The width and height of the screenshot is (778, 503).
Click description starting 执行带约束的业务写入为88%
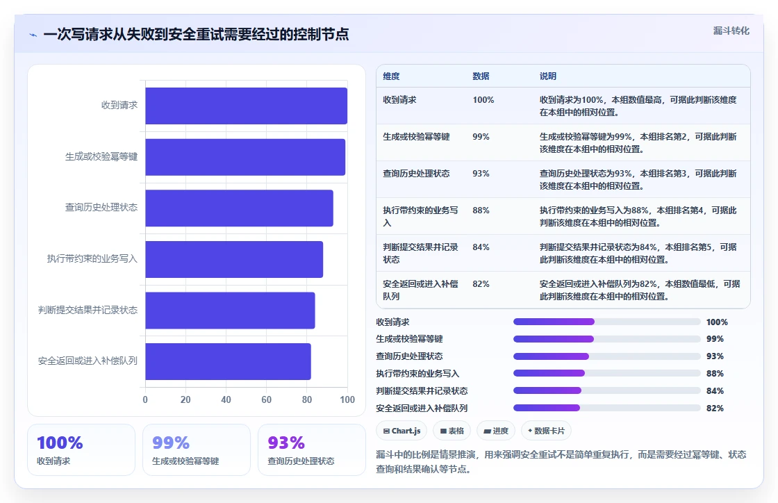click(x=638, y=216)
